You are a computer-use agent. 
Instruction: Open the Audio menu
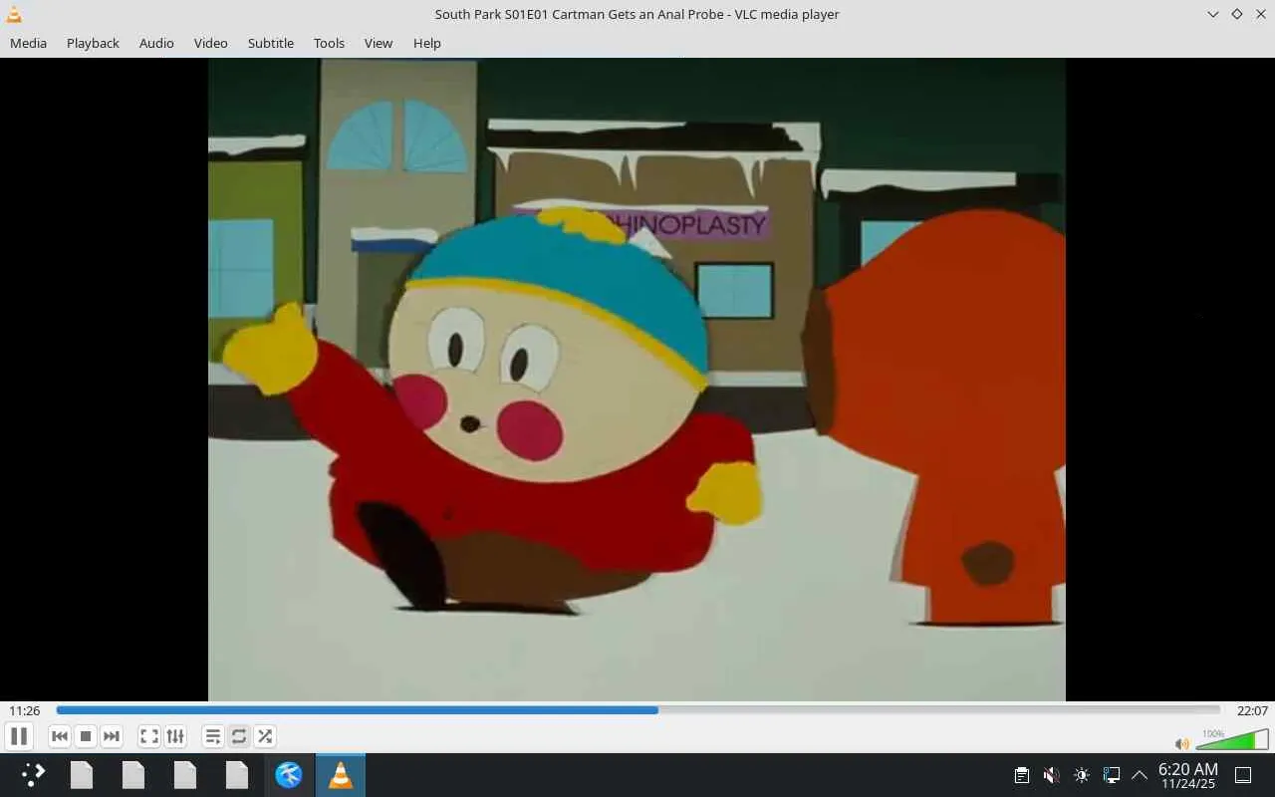point(156,43)
